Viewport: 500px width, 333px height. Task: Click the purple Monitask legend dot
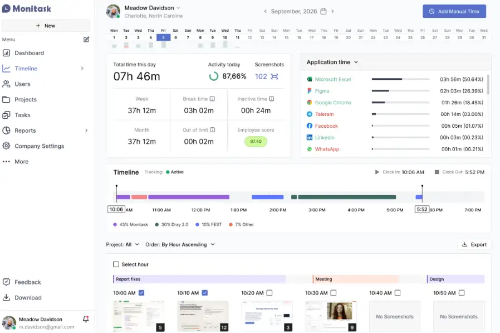point(115,224)
